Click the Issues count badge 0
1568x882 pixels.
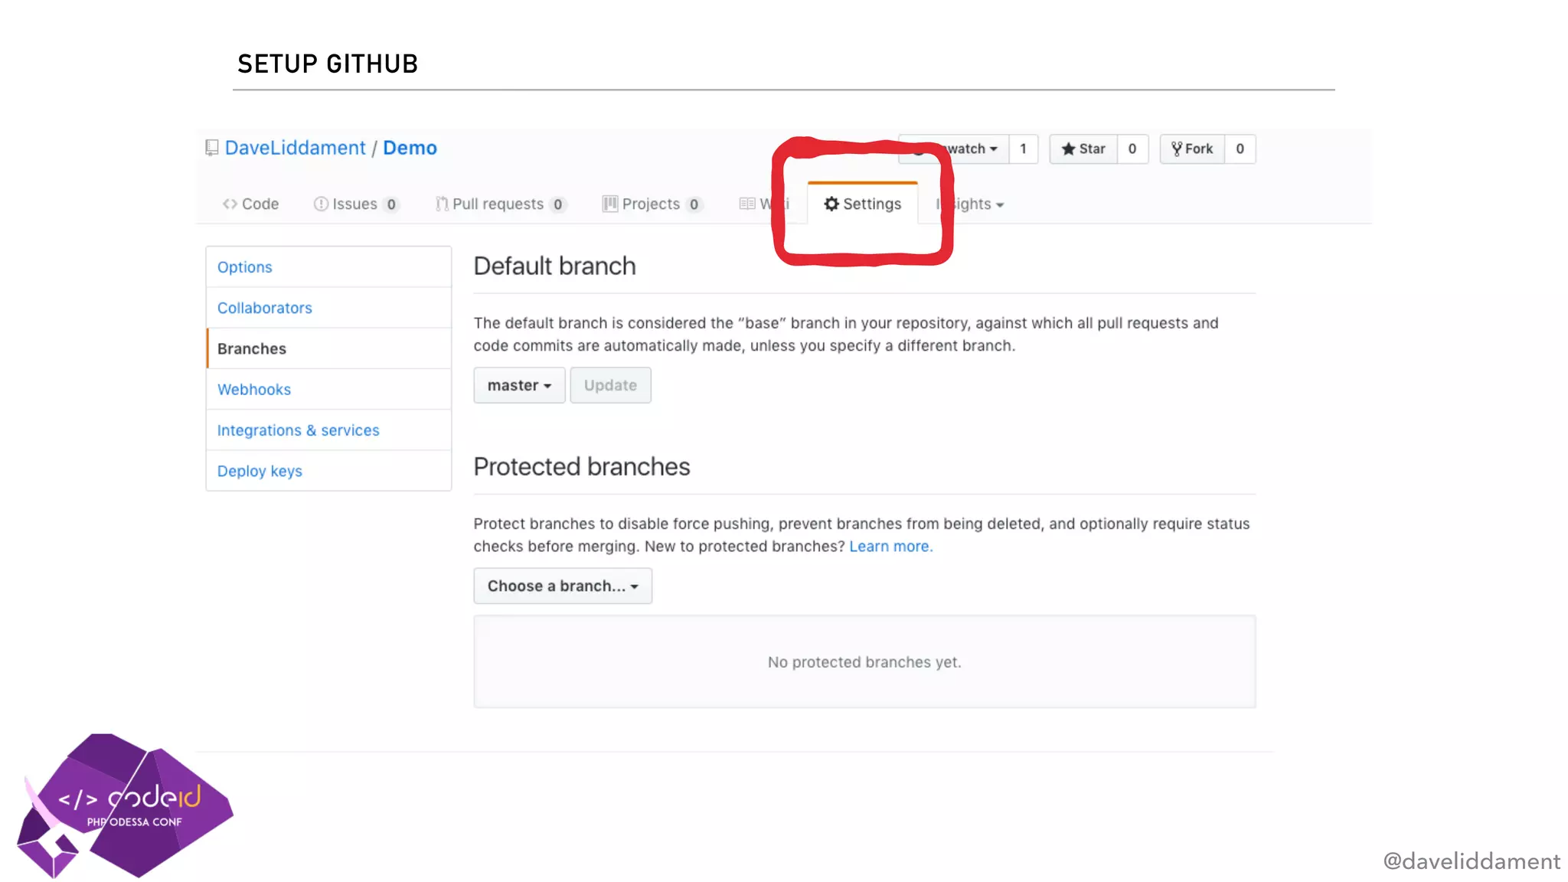click(391, 204)
